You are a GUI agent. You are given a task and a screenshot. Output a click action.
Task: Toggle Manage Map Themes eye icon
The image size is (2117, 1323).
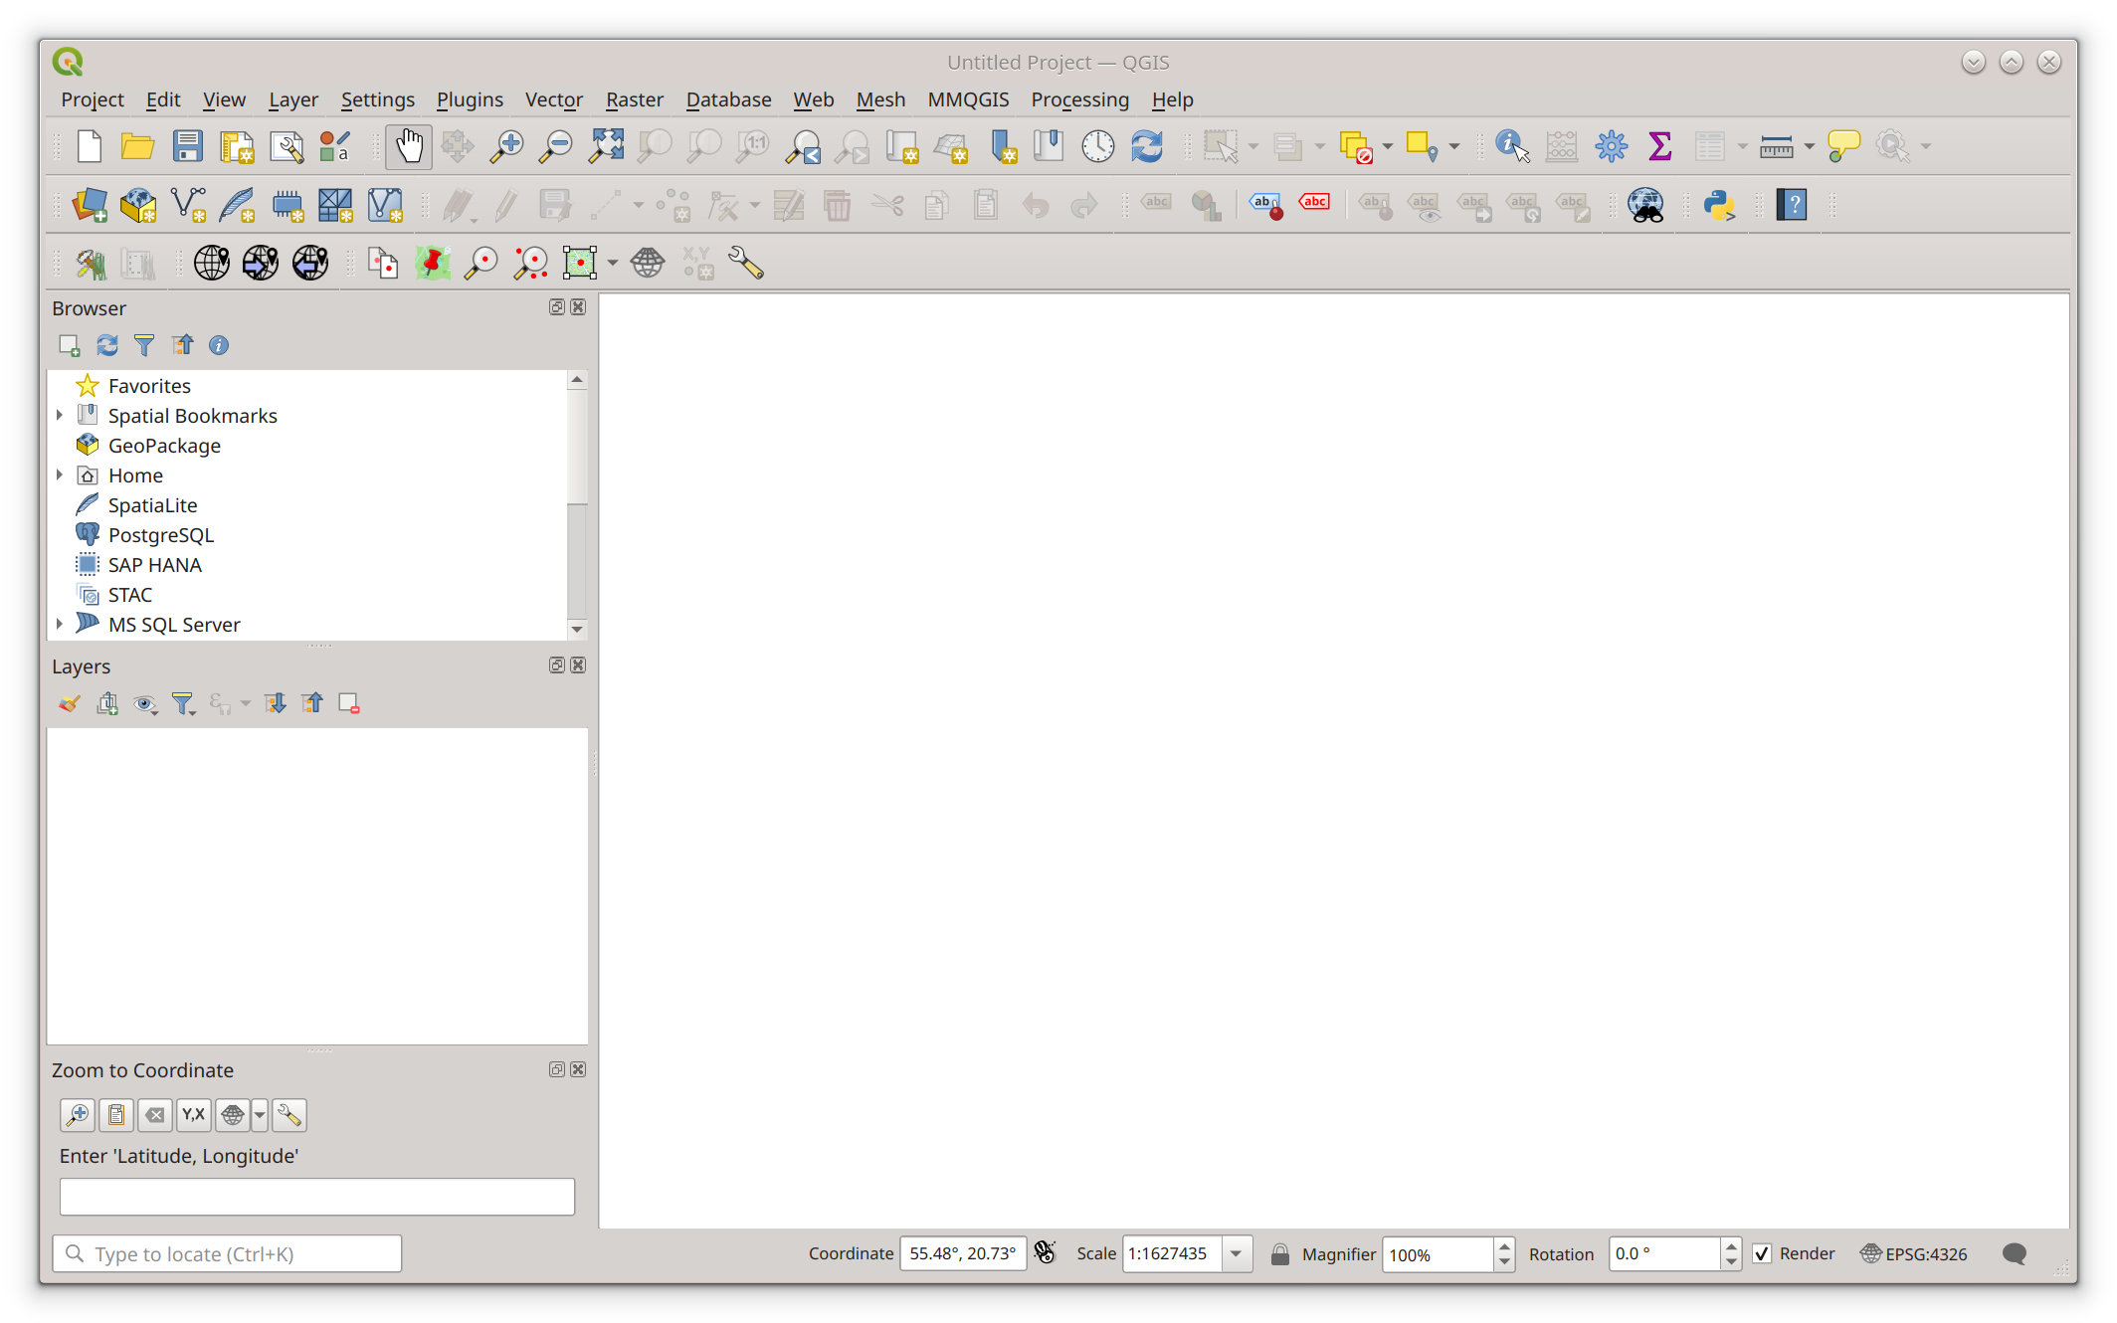point(145,704)
